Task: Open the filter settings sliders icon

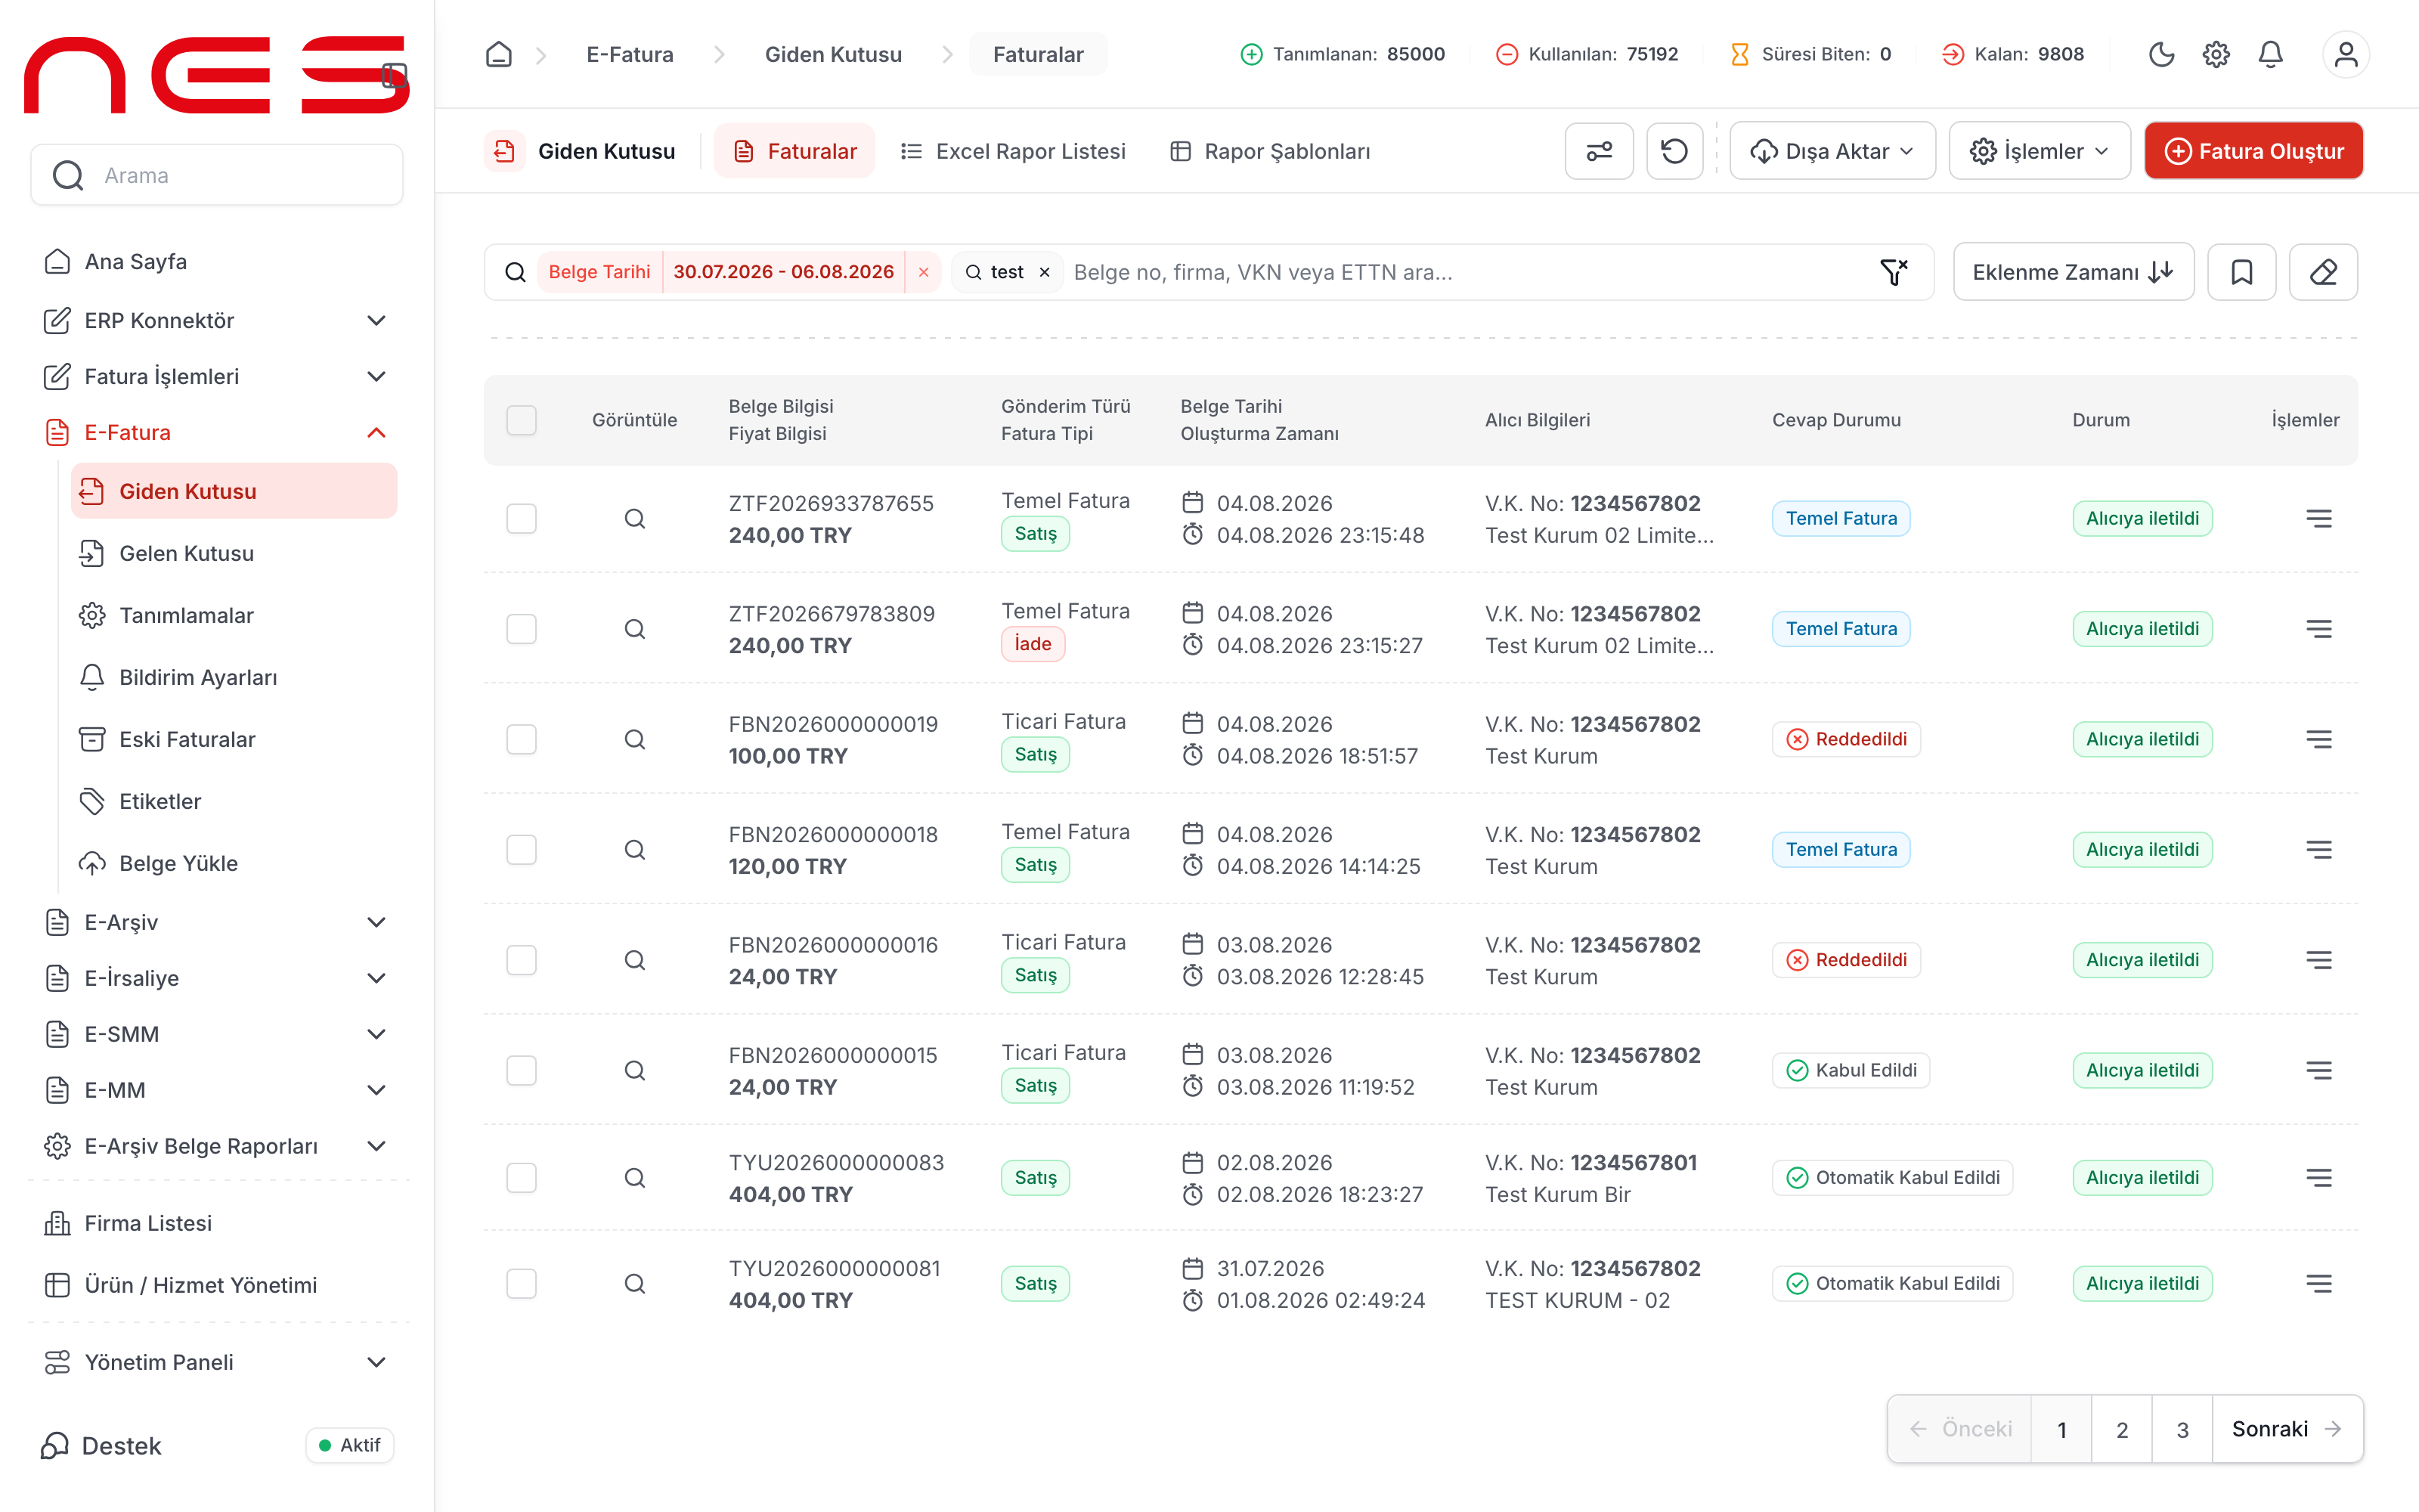Action: (1598, 151)
